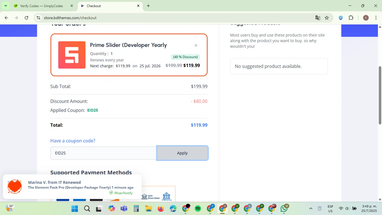Open the 'Have a coupon code?' link

click(73, 141)
